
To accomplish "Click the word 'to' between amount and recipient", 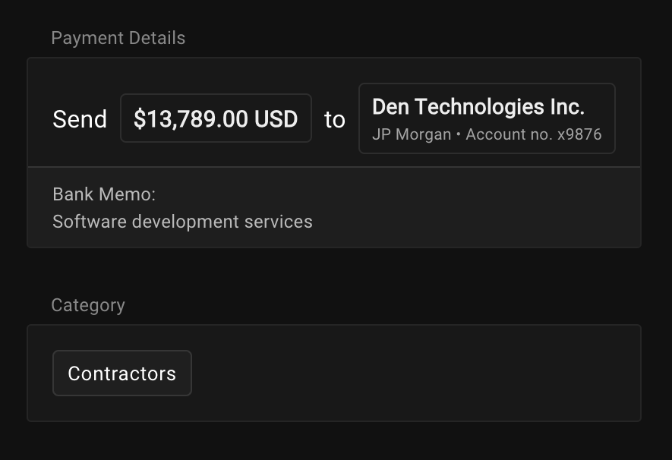I will 335,119.
